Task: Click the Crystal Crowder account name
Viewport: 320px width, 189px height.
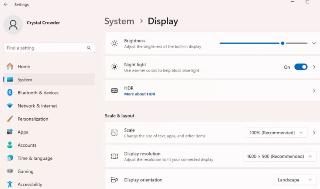Action: click(x=43, y=23)
